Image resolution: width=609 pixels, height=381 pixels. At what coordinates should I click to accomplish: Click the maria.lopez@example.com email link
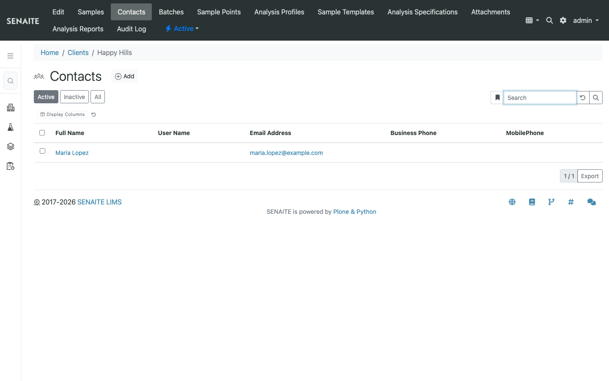[286, 153]
